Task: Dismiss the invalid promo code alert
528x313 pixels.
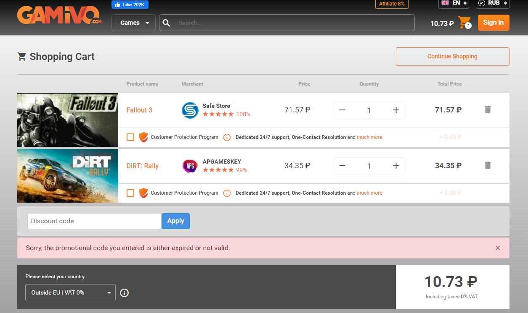Action: pos(498,248)
